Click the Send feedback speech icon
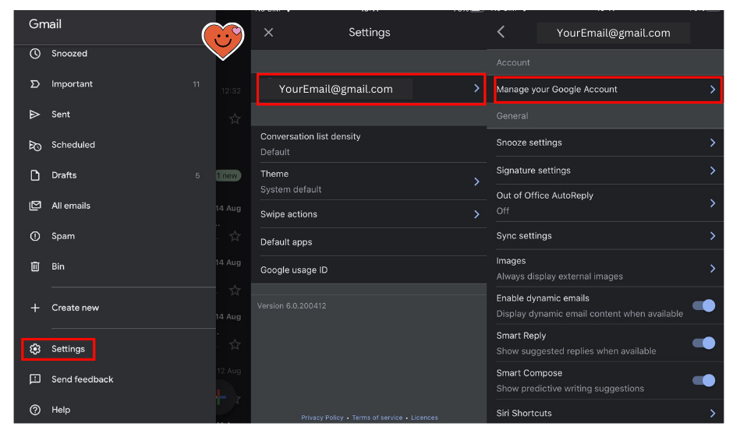The height and width of the screenshot is (437, 740). click(x=35, y=379)
